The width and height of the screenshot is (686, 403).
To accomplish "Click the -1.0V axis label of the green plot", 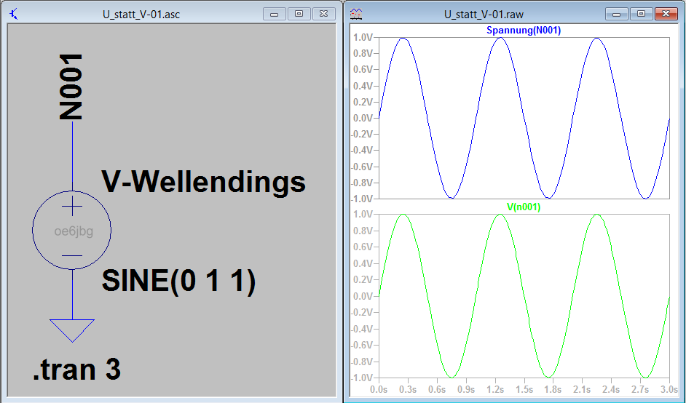I will pos(362,378).
